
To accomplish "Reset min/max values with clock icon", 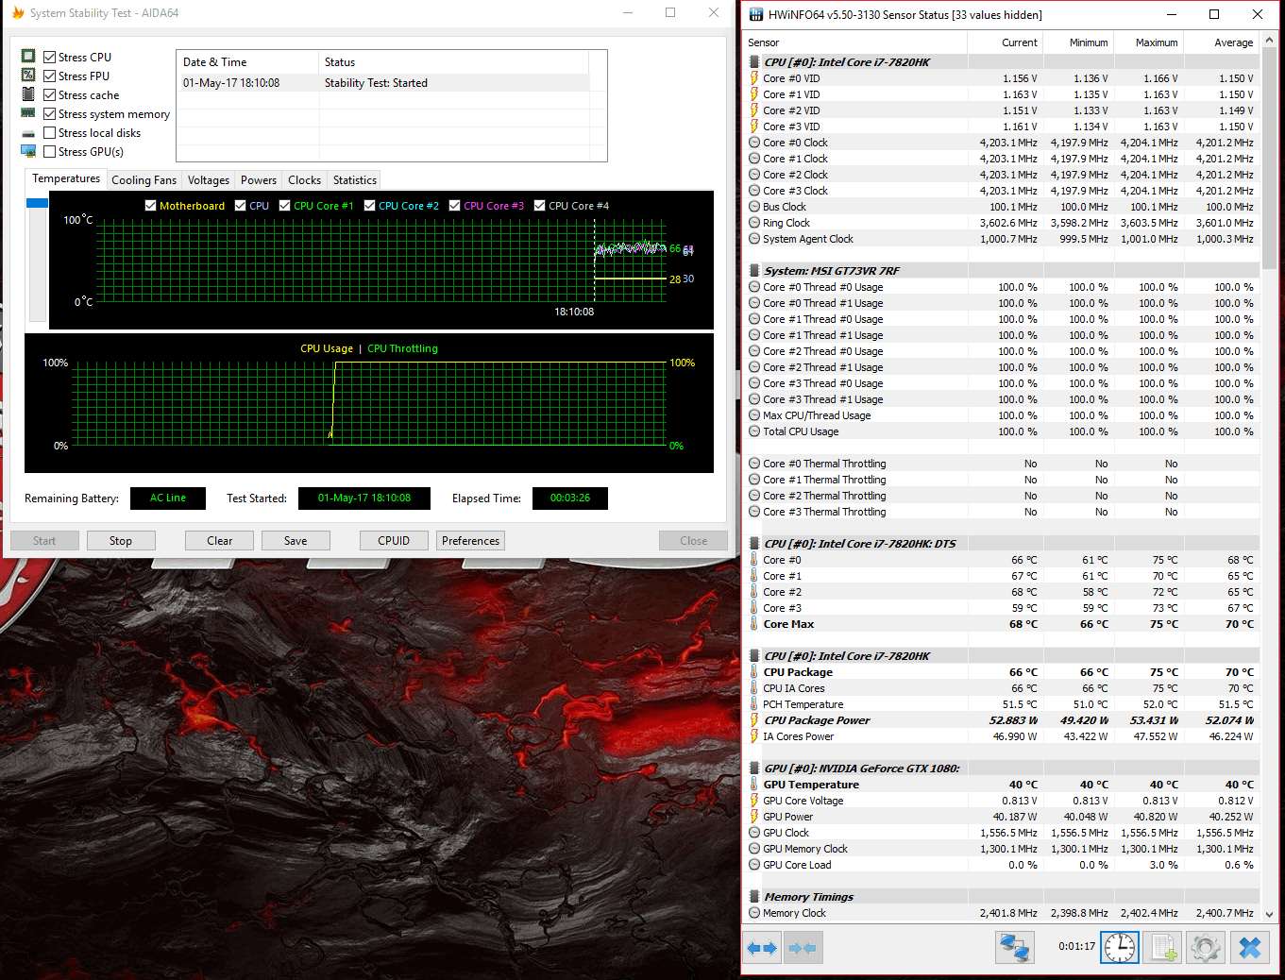I will [x=1120, y=947].
